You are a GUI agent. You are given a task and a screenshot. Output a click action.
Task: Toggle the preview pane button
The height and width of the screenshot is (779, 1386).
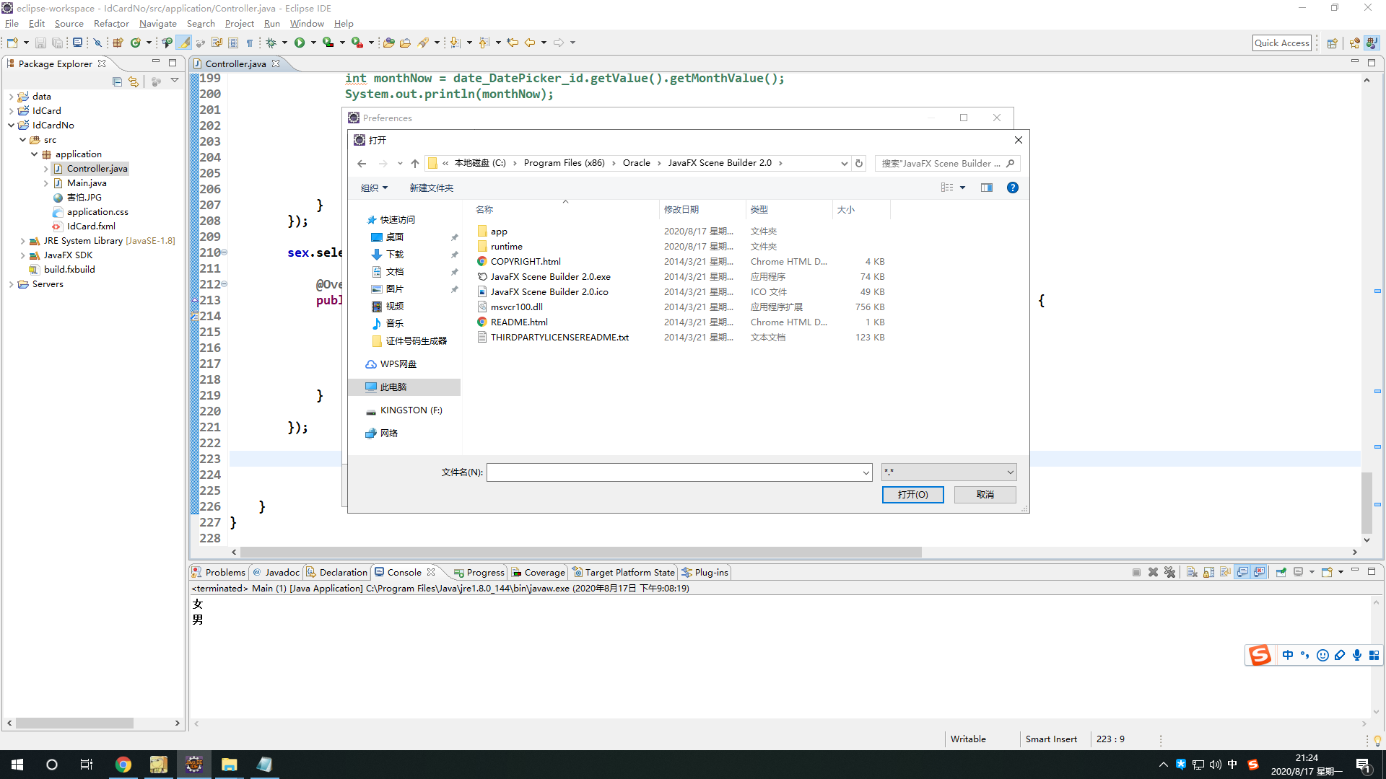point(986,188)
